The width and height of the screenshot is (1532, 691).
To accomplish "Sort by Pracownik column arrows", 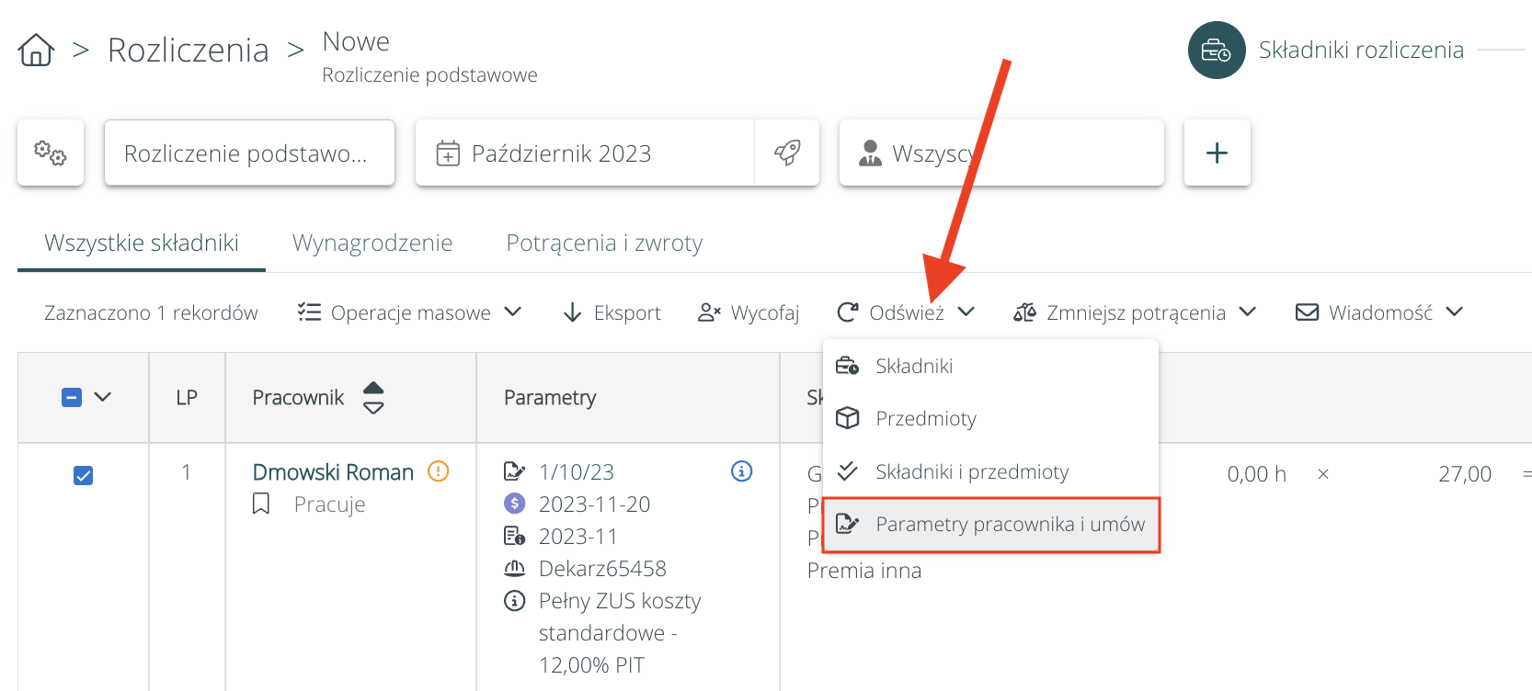I will tap(373, 398).
